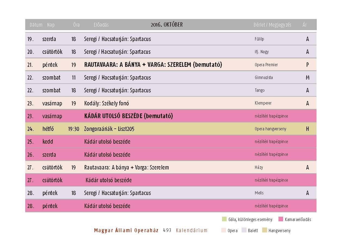
Task: Click the "Opera Premier" note
Action: click(x=266, y=65)
